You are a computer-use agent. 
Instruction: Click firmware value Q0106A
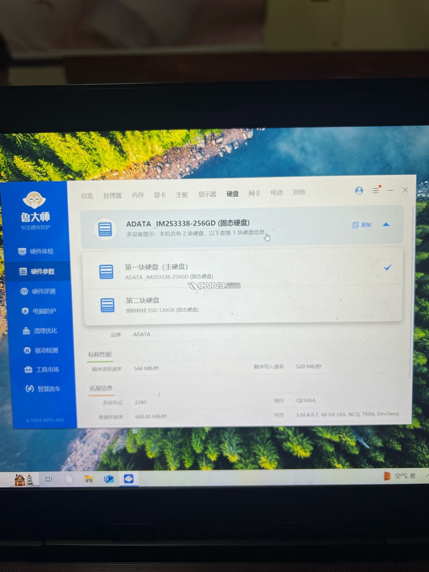click(306, 400)
